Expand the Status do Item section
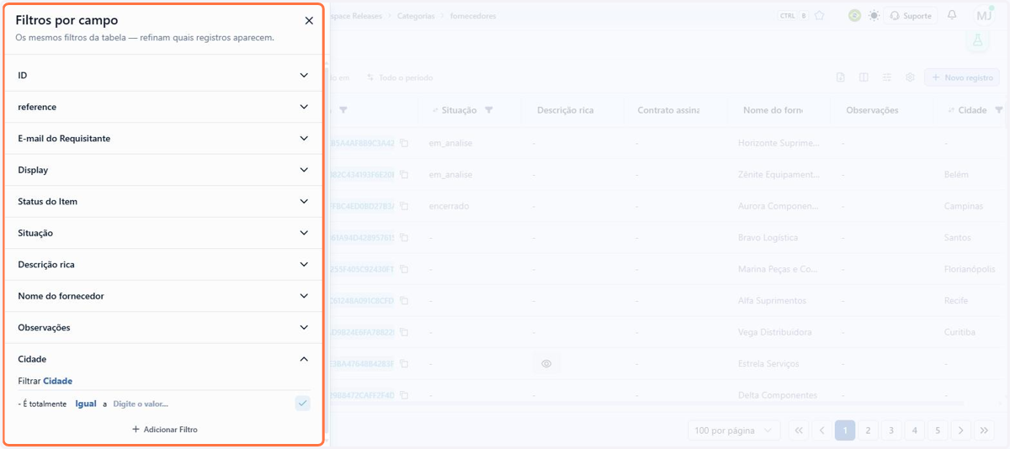1010x449 pixels. point(163,202)
